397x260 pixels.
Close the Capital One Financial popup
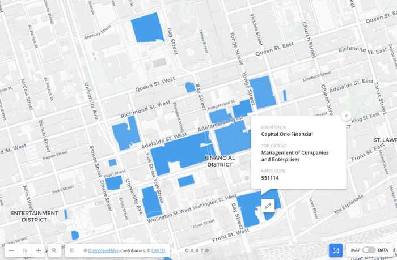pos(346,116)
